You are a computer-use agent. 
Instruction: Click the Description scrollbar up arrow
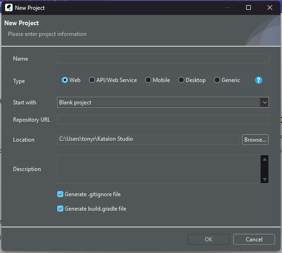pyautogui.click(x=265, y=159)
